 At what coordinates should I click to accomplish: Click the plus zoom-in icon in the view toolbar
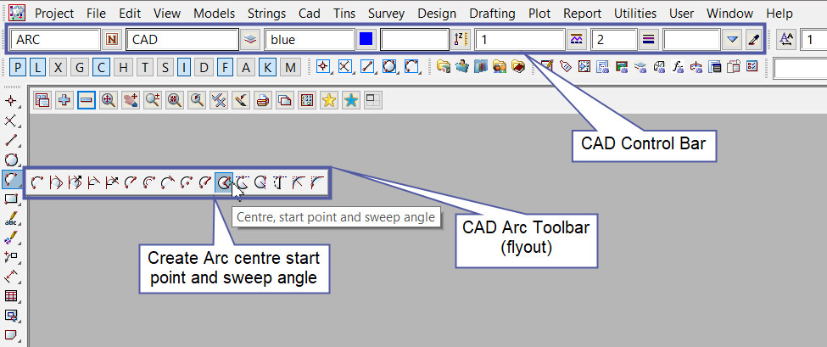coord(64,100)
